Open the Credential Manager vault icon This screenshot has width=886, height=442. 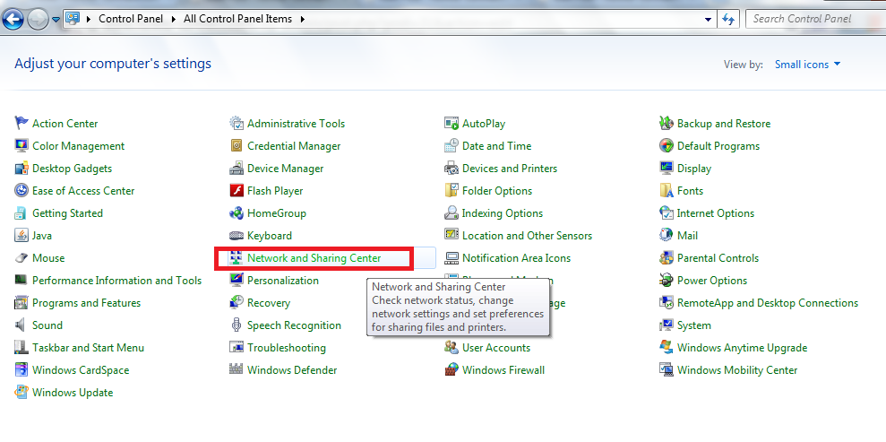pos(237,146)
